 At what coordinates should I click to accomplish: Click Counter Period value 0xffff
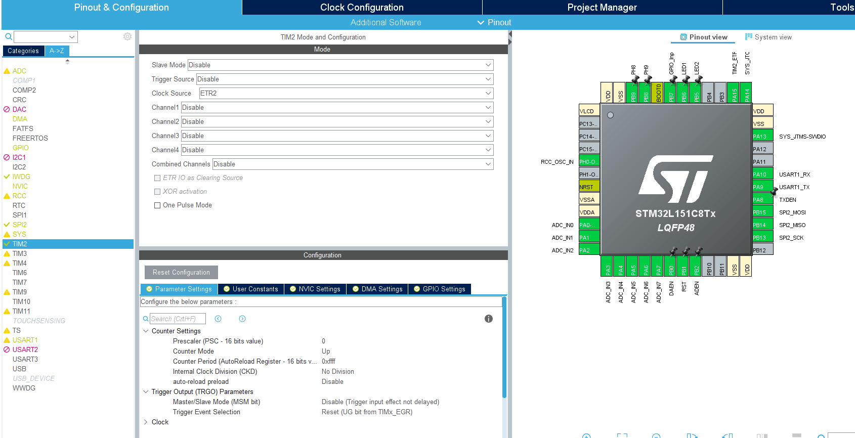click(x=328, y=362)
